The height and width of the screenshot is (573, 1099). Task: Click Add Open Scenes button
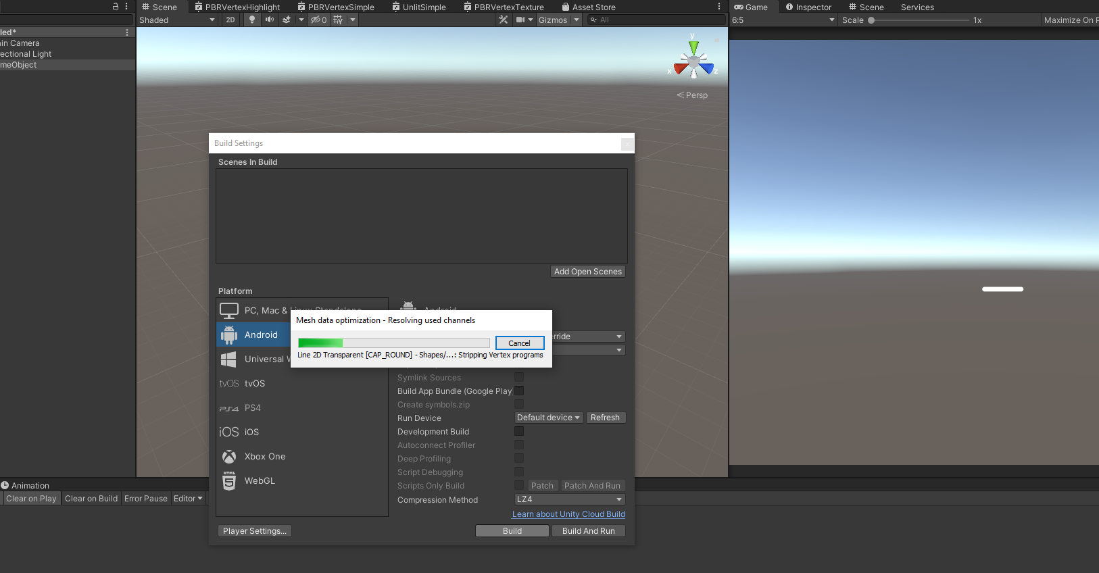click(588, 272)
